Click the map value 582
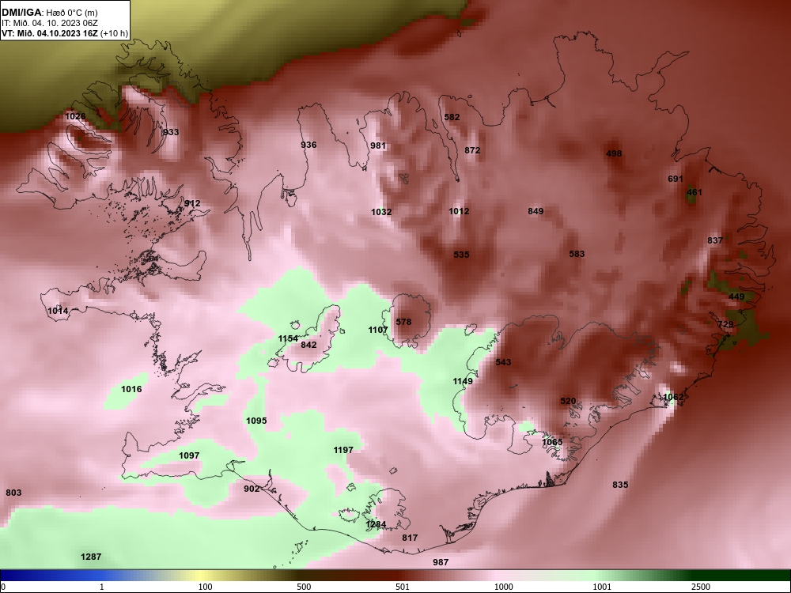Viewport: 791px width, 593px height. (452, 117)
